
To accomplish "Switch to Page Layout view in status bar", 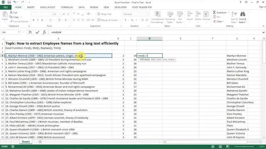I will pos(220,147).
